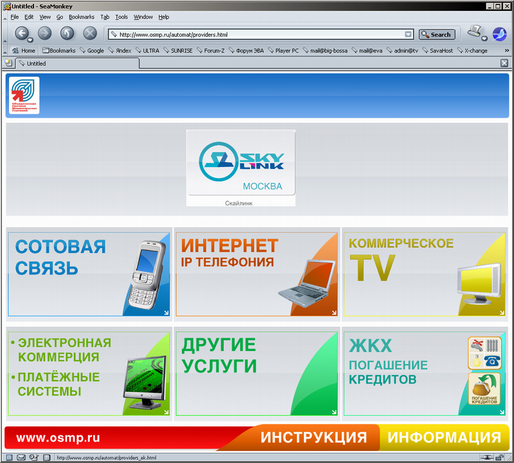Close the current tab with the tab bar X

pos(504,63)
